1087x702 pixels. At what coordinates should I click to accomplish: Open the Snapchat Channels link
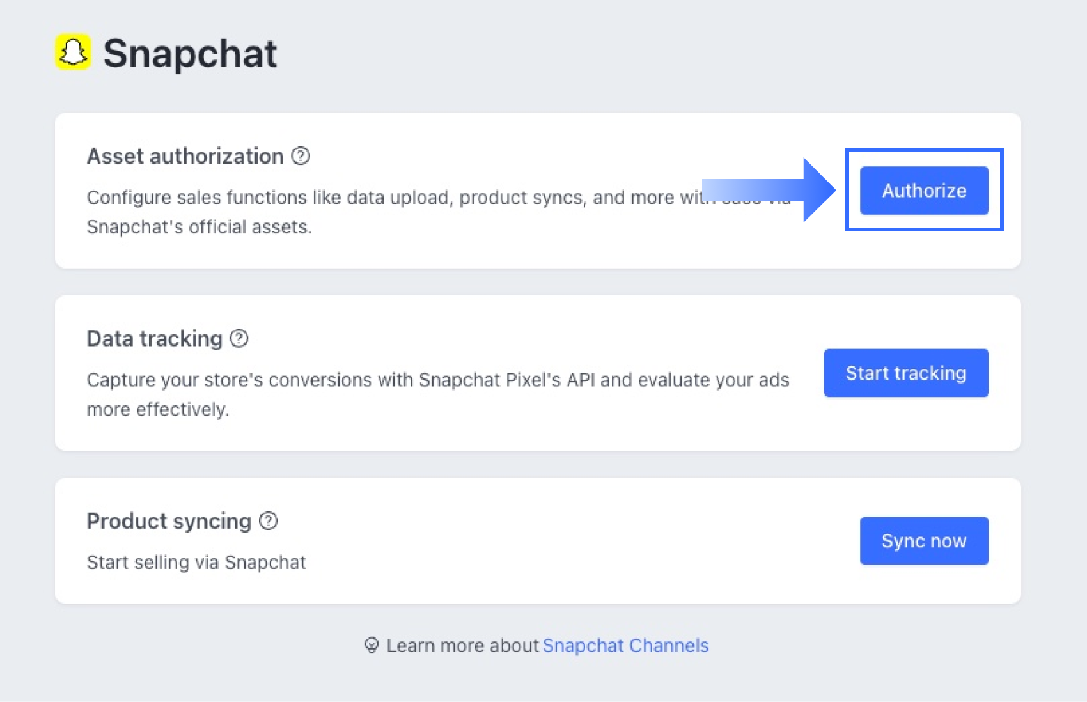tap(625, 646)
